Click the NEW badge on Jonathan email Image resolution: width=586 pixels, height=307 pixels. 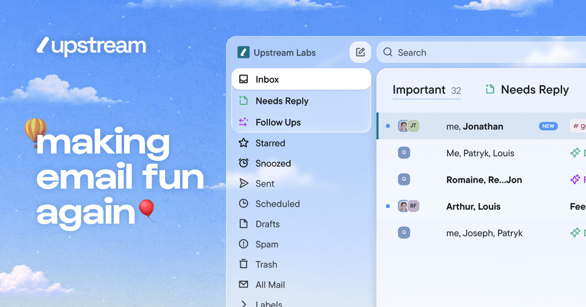pyautogui.click(x=548, y=126)
